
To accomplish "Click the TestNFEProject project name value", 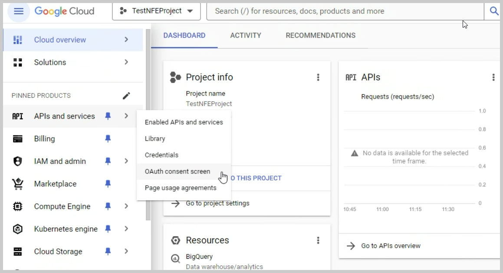I will point(209,104).
